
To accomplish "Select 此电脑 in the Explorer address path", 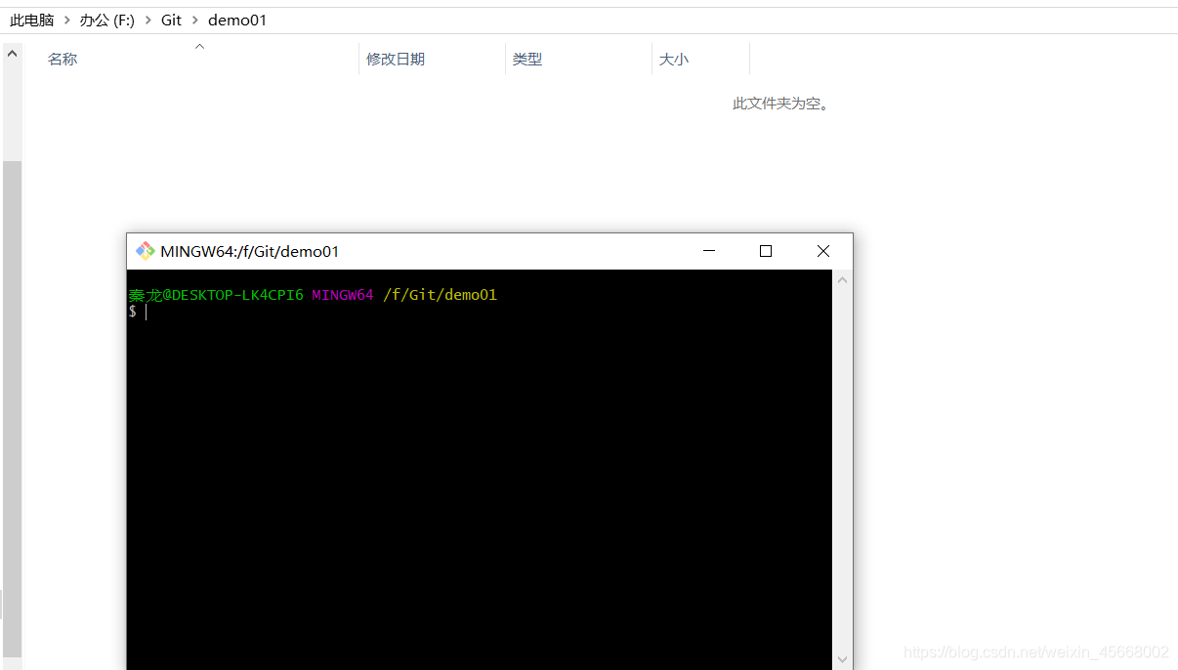I will [32, 20].
